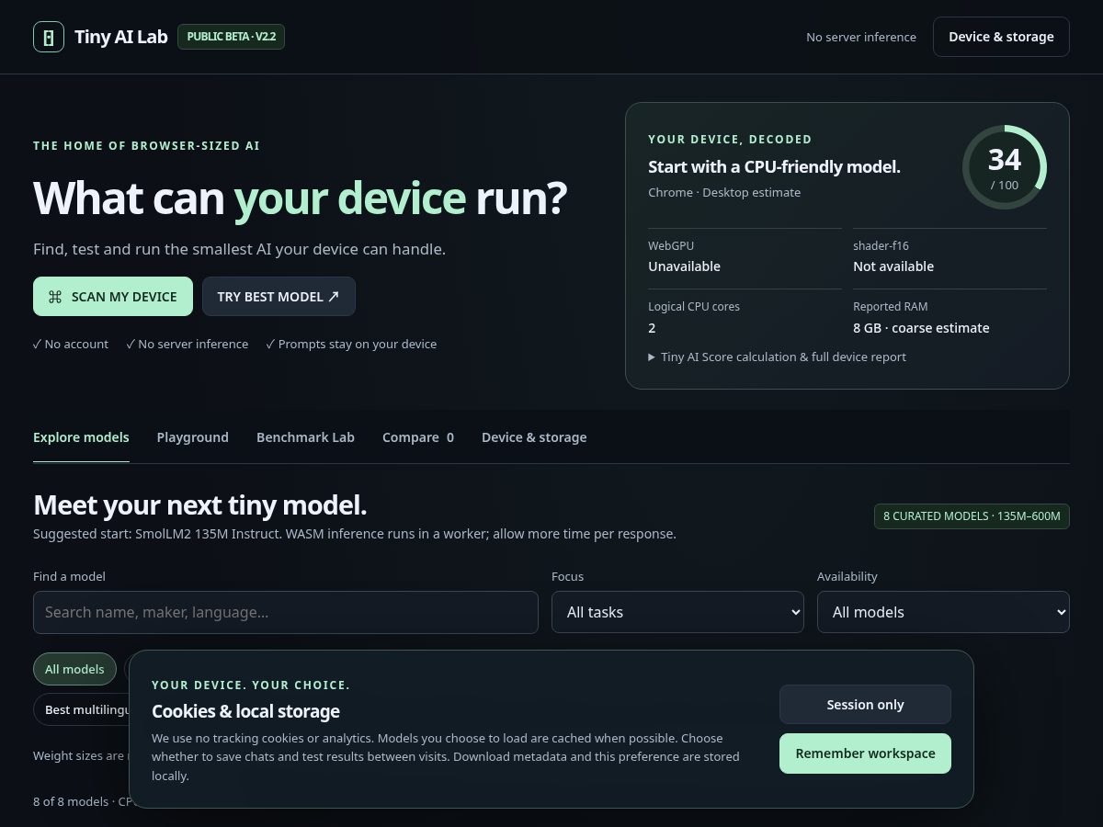Click the shader-f16 'Not available' value
This screenshot has height=827, width=1103.
tap(893, 266)
